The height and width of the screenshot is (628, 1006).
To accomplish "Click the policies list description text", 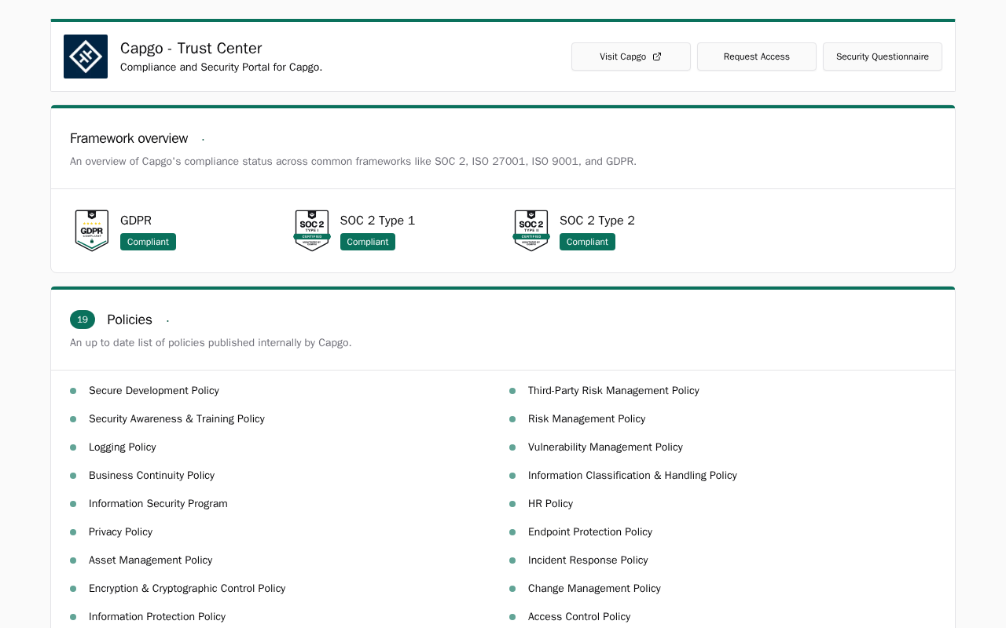I will (x=211, y=343).
